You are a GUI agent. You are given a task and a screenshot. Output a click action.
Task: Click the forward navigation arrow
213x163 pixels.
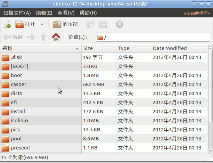31,37
